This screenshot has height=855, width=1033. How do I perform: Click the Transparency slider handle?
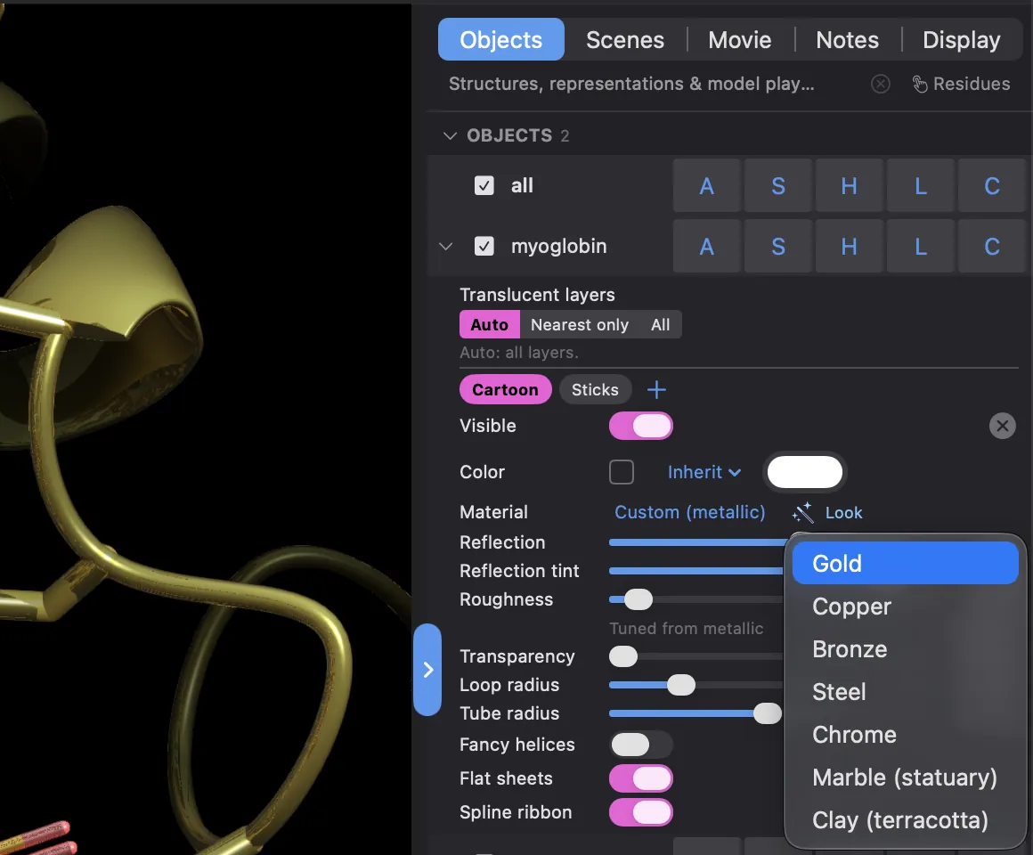tap(623, 656)
